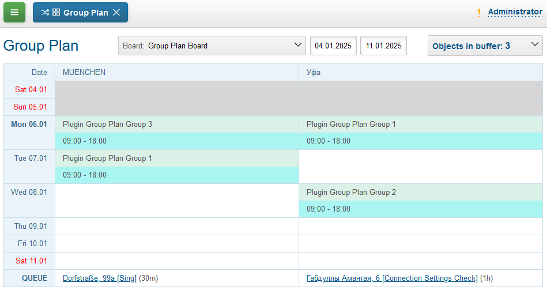Click the MUENCHEN column header
This screenshot has height=294, width=547.
84,72
